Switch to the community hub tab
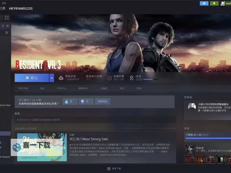Image resolution: width=231 pixels, height=173 pixels. click(x=62, y=88)
